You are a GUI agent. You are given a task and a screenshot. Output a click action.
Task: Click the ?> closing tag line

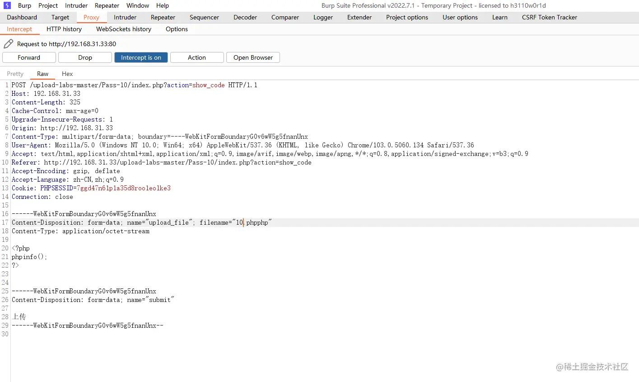(x=15, y=265)
